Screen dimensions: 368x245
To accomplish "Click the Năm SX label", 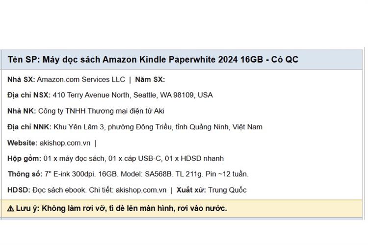I will point(150,79).
